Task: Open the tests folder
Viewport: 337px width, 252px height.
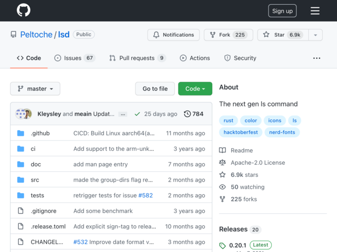Action: [37, 195]
